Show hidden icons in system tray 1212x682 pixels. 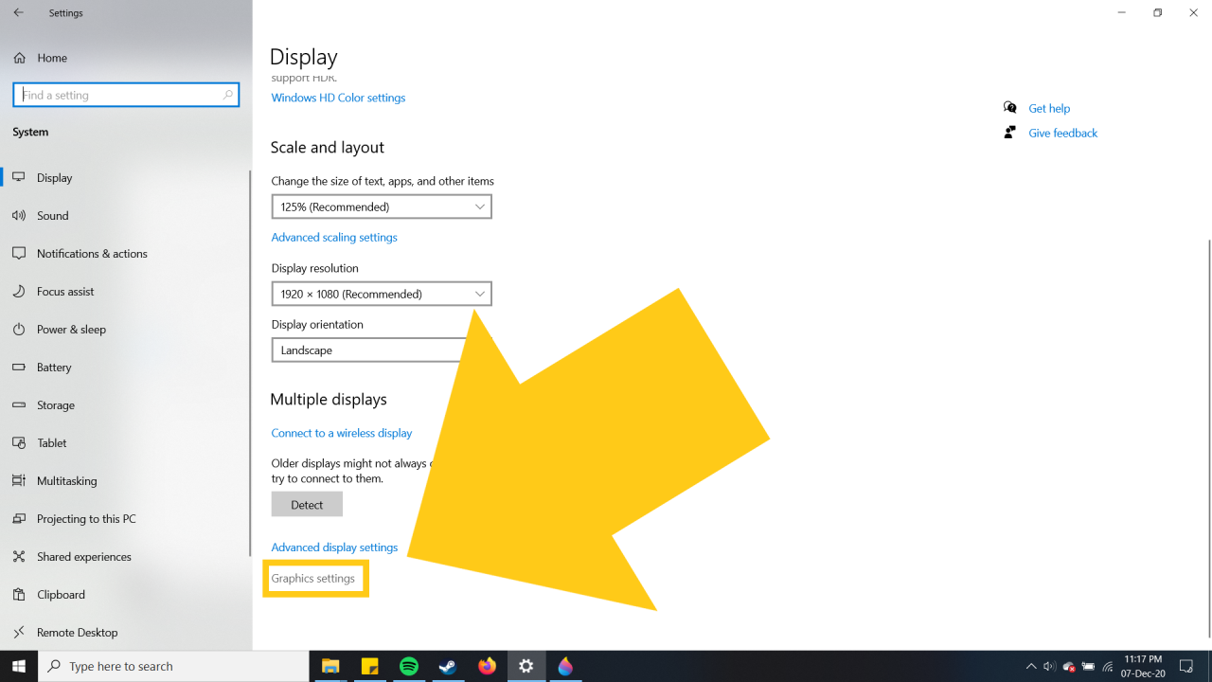1031,667
